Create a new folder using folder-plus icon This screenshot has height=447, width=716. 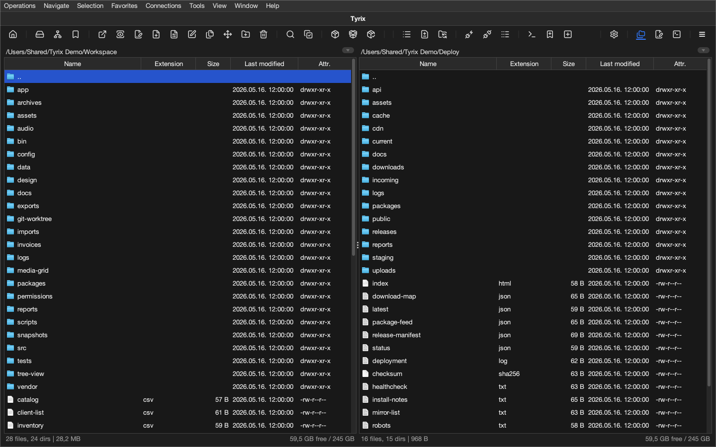click(246, 34)
